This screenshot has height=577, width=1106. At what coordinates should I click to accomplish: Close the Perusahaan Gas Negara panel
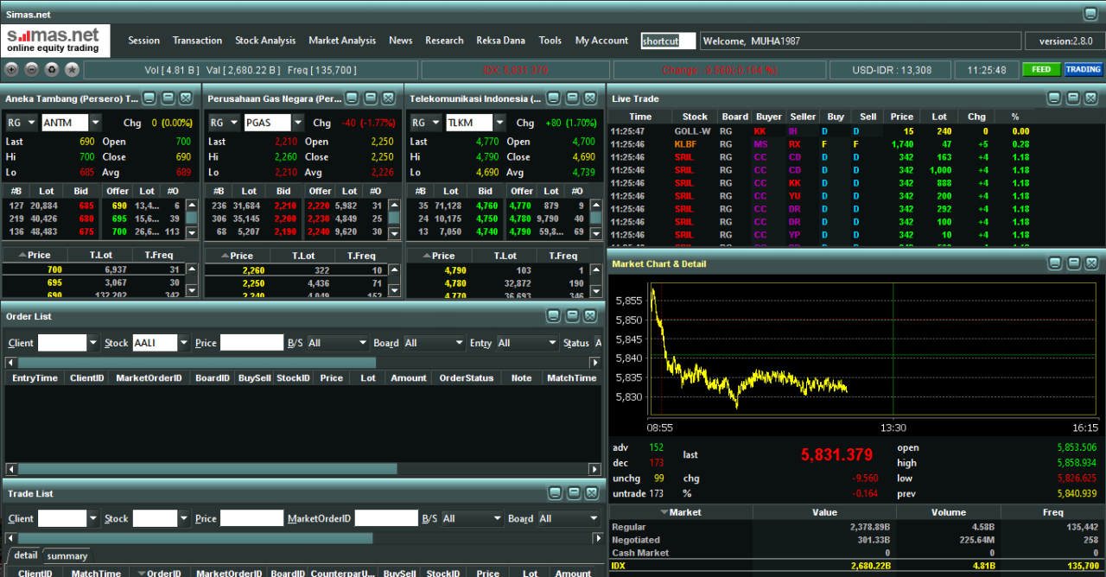coord(389,98)
